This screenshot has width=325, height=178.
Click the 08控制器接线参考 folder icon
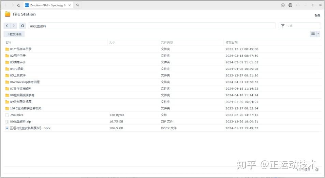click(7, 95)
